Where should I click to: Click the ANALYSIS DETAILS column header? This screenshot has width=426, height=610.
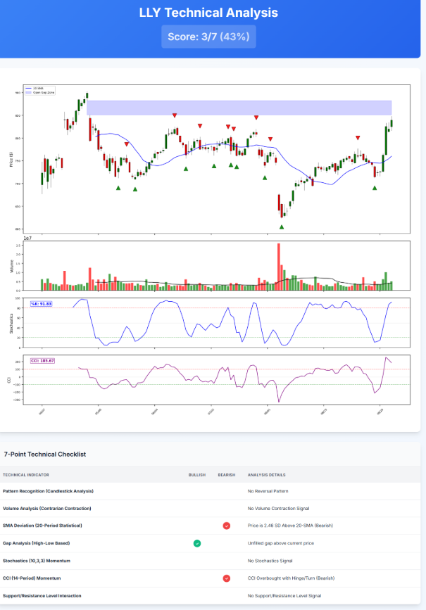pos(267,475)
